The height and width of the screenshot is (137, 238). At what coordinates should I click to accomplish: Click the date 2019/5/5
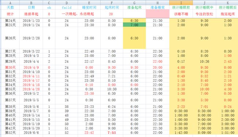click(31, 100)
